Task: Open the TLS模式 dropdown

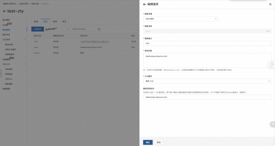Action: click(x=207, y=81)
